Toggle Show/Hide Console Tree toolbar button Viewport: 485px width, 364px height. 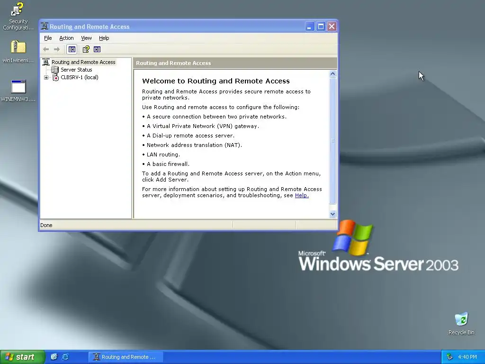(72, 49)
